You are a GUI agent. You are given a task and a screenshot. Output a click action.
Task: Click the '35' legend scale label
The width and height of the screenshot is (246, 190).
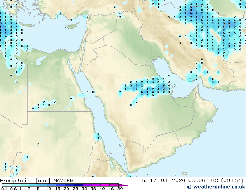(x=93, y=188)
